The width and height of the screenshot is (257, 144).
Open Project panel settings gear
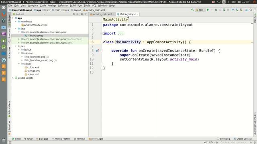pos(82,14)
